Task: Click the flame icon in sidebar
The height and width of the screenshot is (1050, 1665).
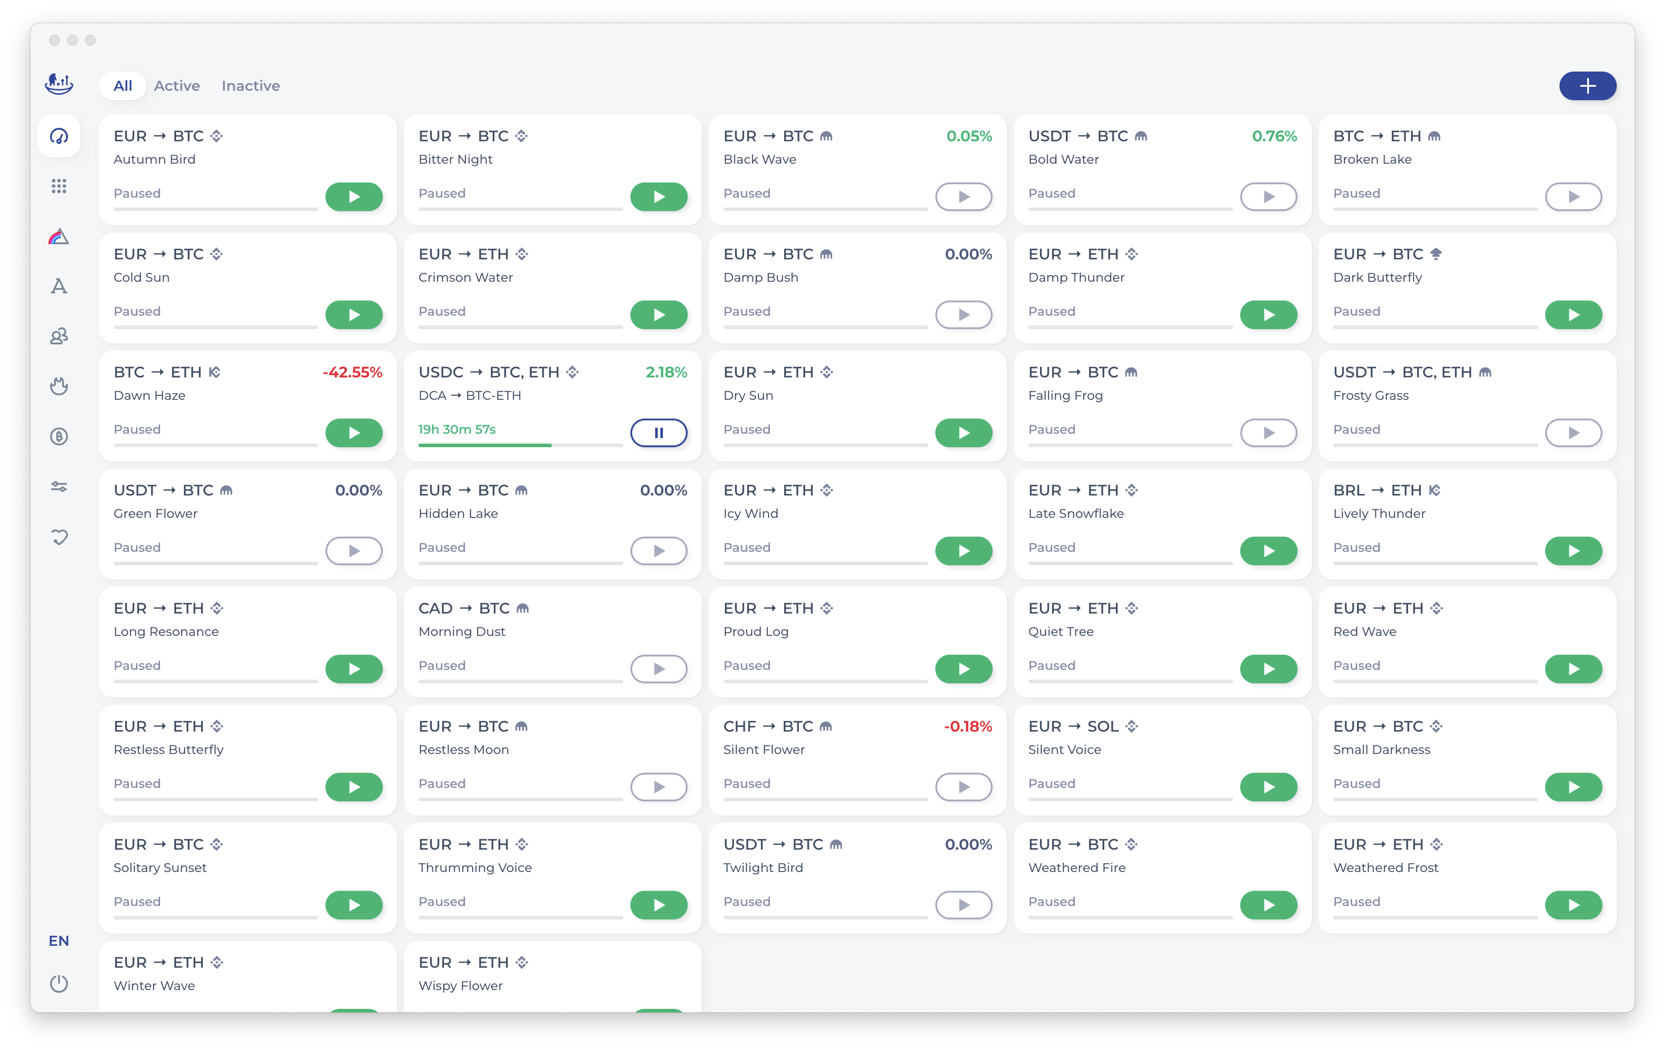Action: pos(59,386)
